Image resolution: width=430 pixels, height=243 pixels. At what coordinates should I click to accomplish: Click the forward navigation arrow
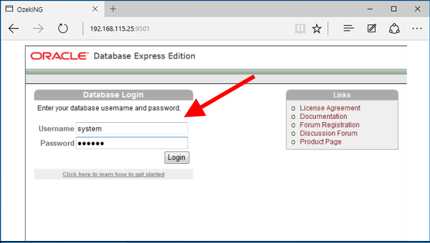38,28
